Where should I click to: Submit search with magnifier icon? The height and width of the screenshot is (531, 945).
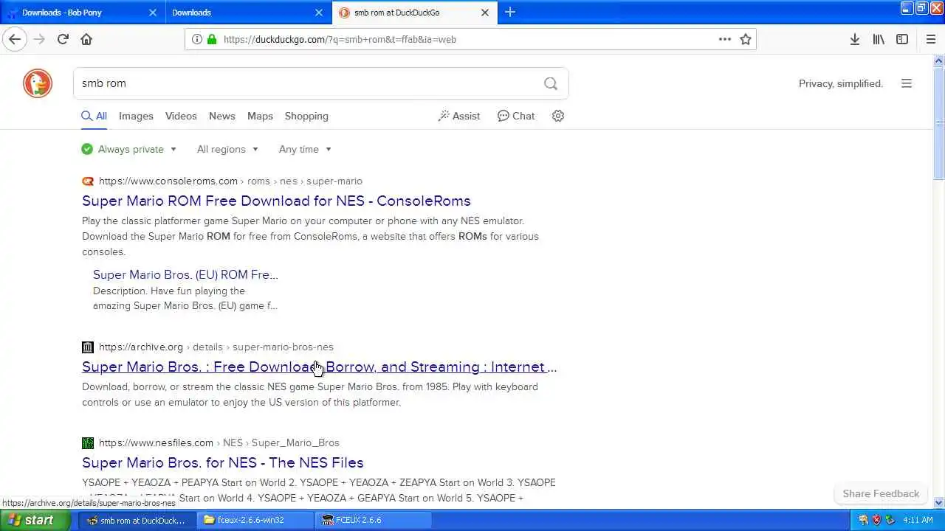tap(551, 83)
